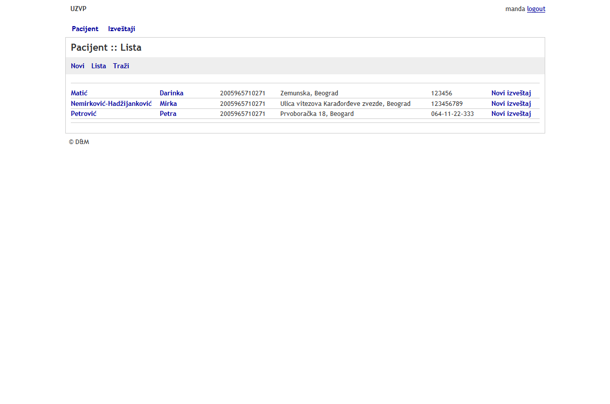The height and width of the screenshot is (404, 610).
Task: Click the username manda
Action: pyautogui.click(x=515, y=9)
